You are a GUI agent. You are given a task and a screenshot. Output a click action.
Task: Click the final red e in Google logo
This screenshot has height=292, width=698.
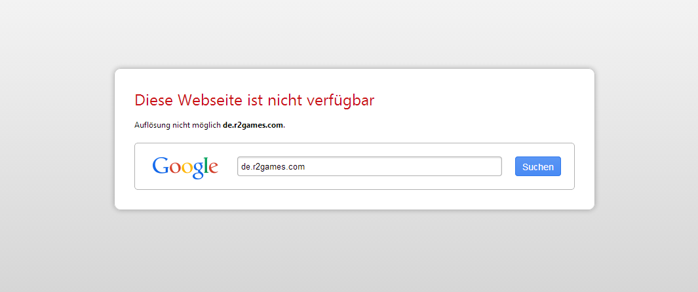[x=213, y=169]
